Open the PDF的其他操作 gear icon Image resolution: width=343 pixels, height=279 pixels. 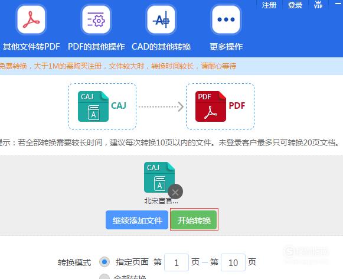(x=96, y=20)
